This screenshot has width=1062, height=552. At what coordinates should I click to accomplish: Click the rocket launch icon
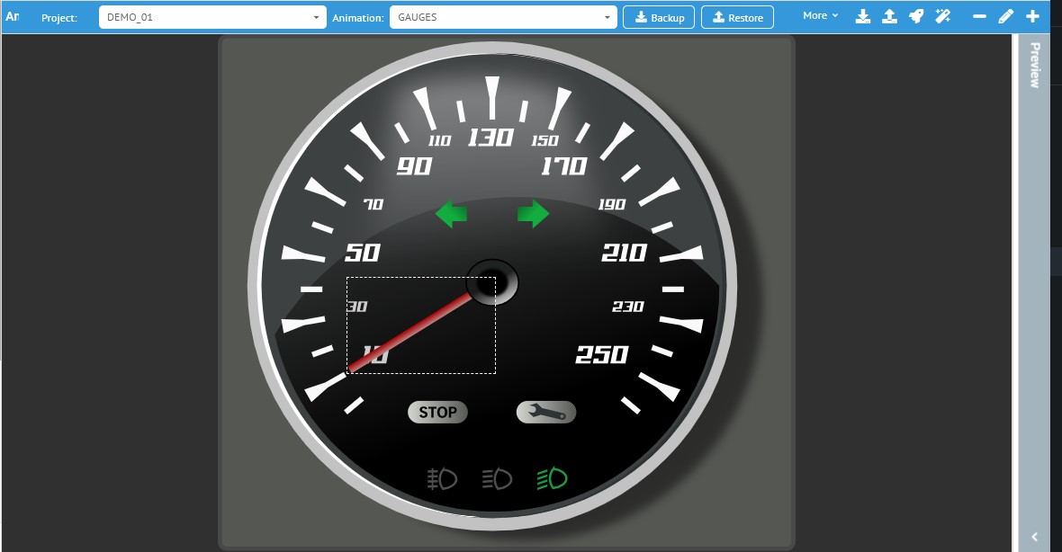[916, 16]
